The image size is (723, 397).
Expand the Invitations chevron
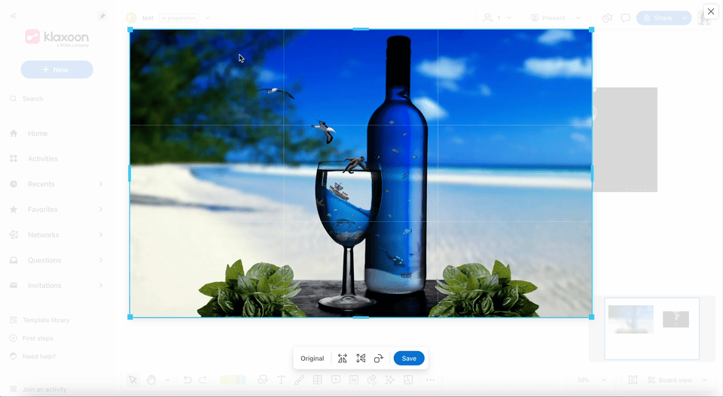coord(100,286)
